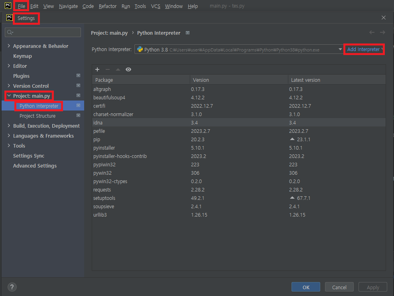The image size is (394, 296).
Task: Open the Edit menu
Action: click(34, 6)
